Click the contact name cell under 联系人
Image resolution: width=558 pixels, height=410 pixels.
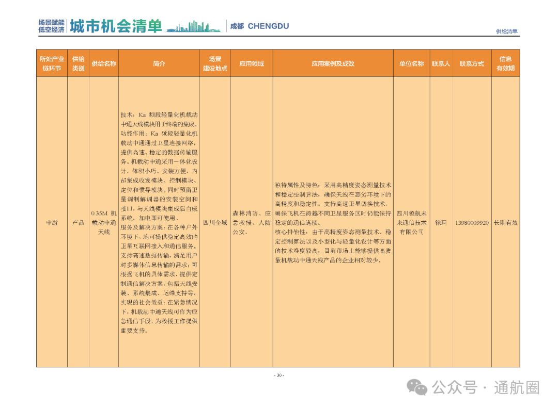441,223
